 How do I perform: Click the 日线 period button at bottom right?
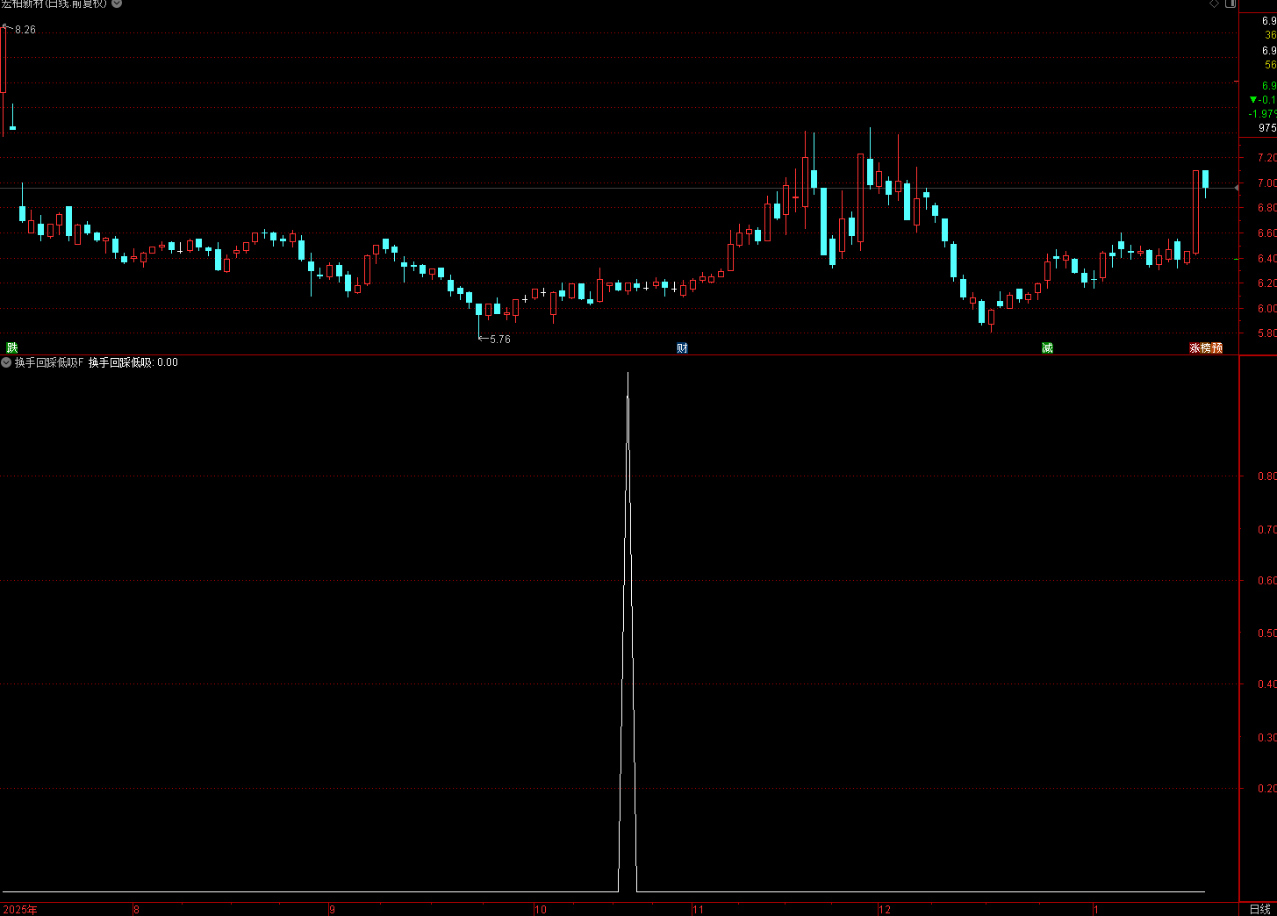click(1259, 909)
